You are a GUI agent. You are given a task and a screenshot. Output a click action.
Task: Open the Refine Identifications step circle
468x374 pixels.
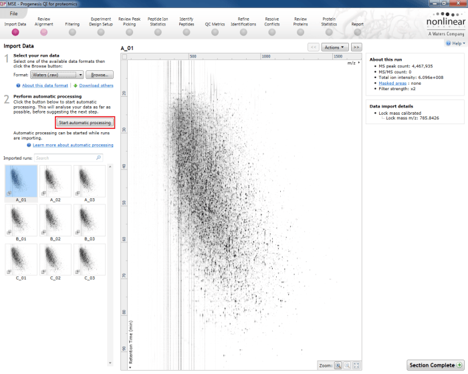pos(243,32)
